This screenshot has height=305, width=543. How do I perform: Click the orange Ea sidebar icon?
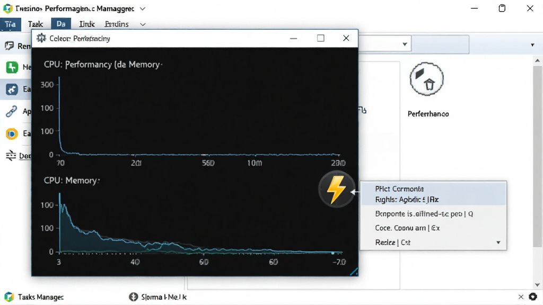(12, 133)
